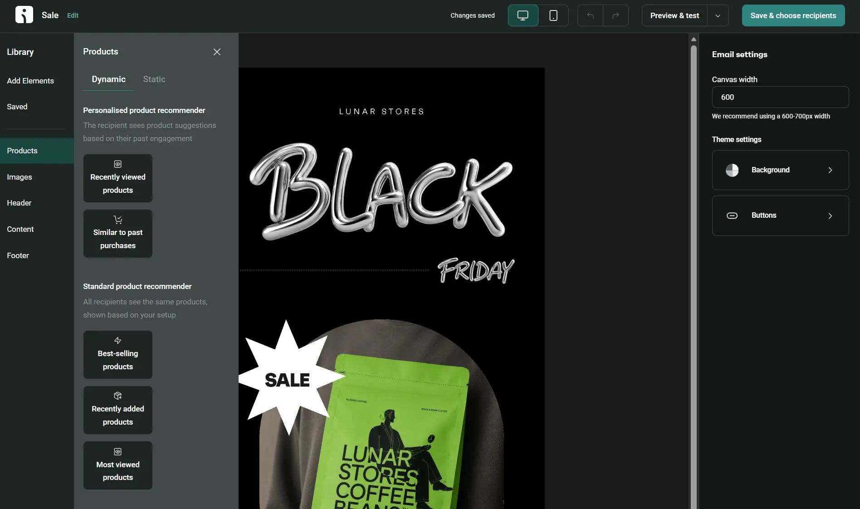The height and width of the screenshot is (509, 860).
Task: Open Content section in sidebar
Action: click(20, 229)
